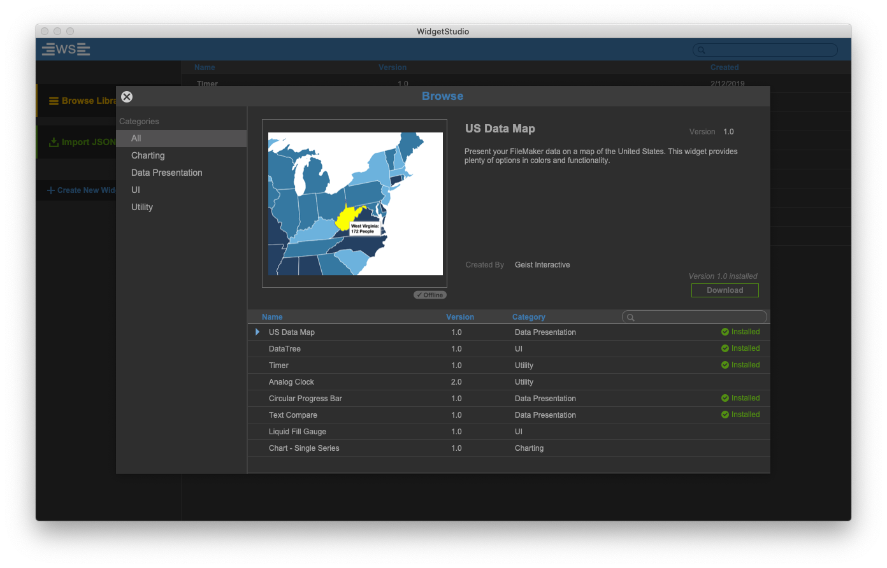Sort widgets by the Version column header
This screenshot has width=887, height=568.
click(460, 317)
